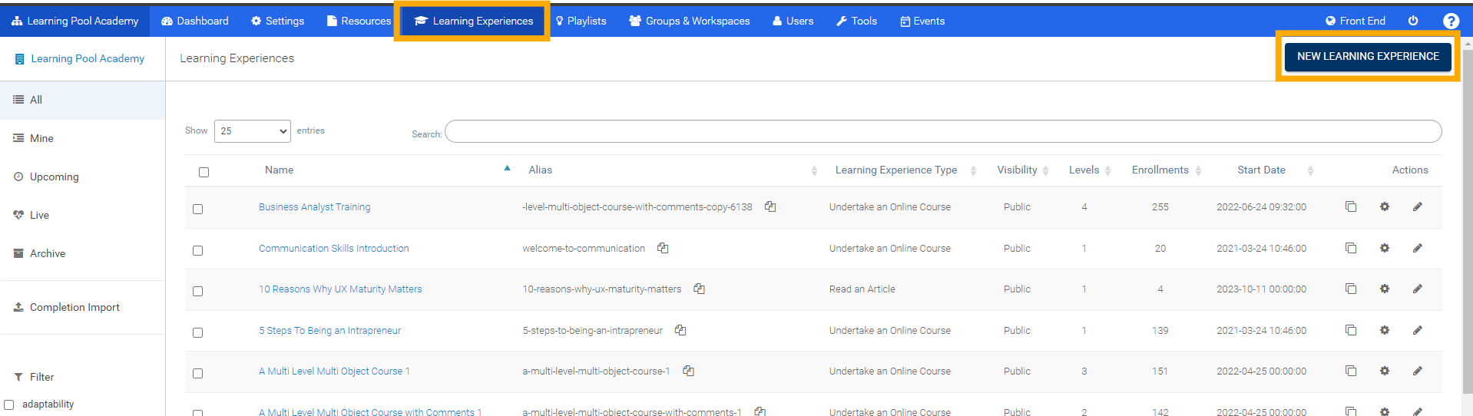This screenshot has height=416, width=1473.
Task: Open the Show entries dropdown
Action: [x=252, y=131]
